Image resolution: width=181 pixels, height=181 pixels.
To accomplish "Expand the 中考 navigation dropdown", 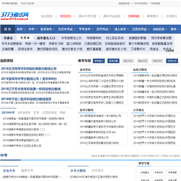I will pos(33,29).
